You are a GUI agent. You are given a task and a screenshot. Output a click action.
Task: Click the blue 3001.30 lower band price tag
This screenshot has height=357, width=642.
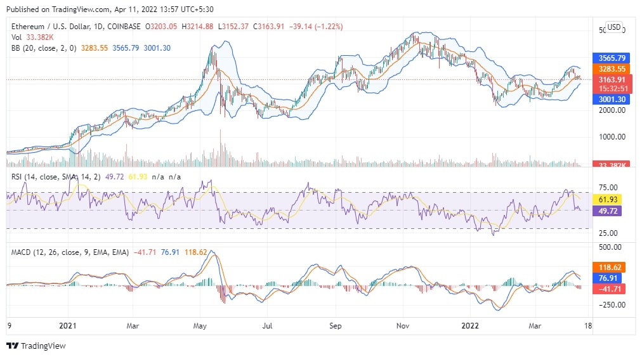[x=610, y=100]
